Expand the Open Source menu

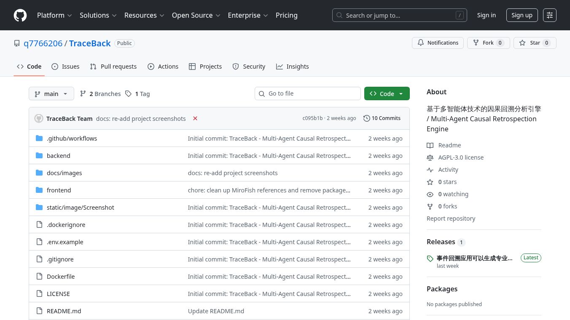(x=196, y=15)
